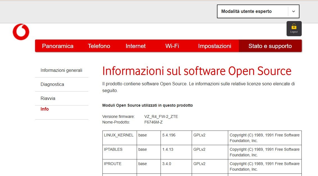Viewport: 318px width, 176px height.
Task: Click the GPLv2 cell in IPROUTE row
Action: (210, 166)
